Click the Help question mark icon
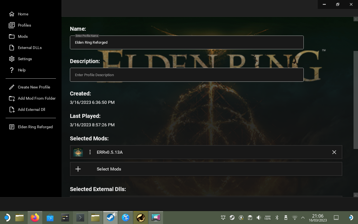Viewport: 358px width, 224px height. (x=12, y=70)
